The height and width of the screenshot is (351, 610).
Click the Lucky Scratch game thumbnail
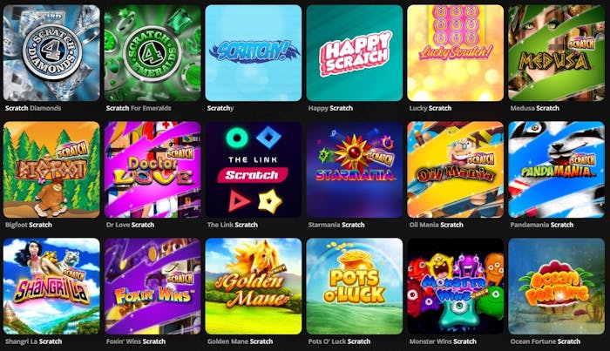pos(456,53)
